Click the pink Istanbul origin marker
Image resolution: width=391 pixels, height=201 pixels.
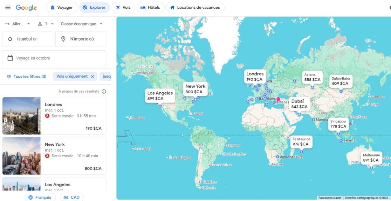pyautogui.click(x=278, y=99)
